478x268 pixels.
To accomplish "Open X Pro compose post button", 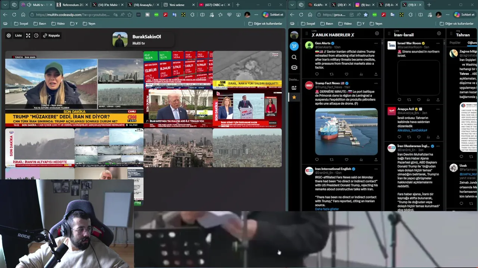I will 294,46.
